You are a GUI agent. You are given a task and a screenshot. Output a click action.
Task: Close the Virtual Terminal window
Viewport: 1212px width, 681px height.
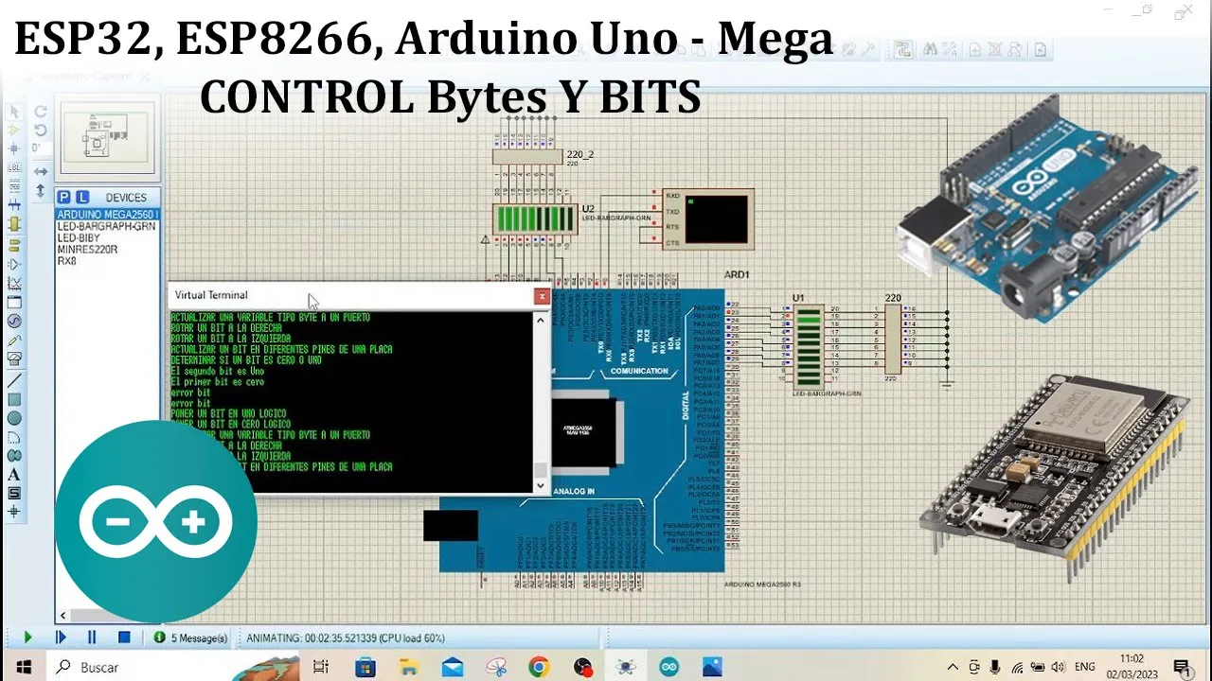coord(542,296)
